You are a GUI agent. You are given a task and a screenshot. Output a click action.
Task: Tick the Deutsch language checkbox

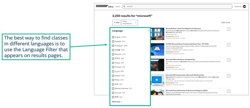113,54
